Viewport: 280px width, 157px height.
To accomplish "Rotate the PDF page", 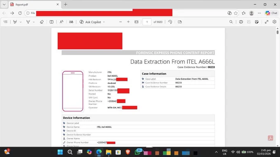I will pos(170,22).
